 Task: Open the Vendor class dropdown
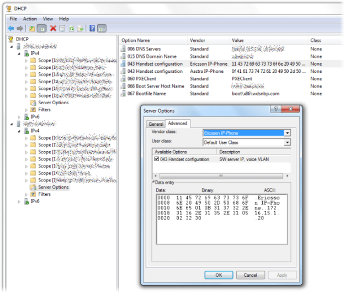coord(287,133)
